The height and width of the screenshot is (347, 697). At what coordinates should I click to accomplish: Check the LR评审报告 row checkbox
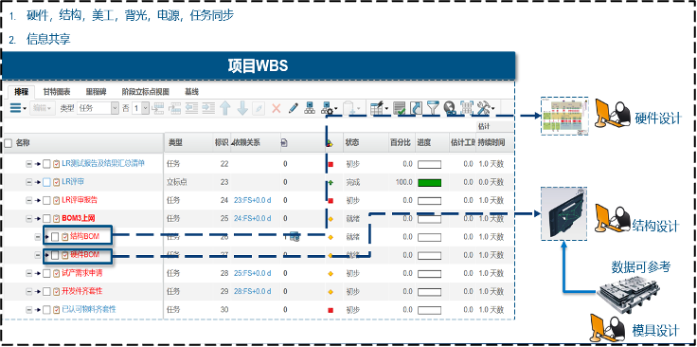point(46,201)
